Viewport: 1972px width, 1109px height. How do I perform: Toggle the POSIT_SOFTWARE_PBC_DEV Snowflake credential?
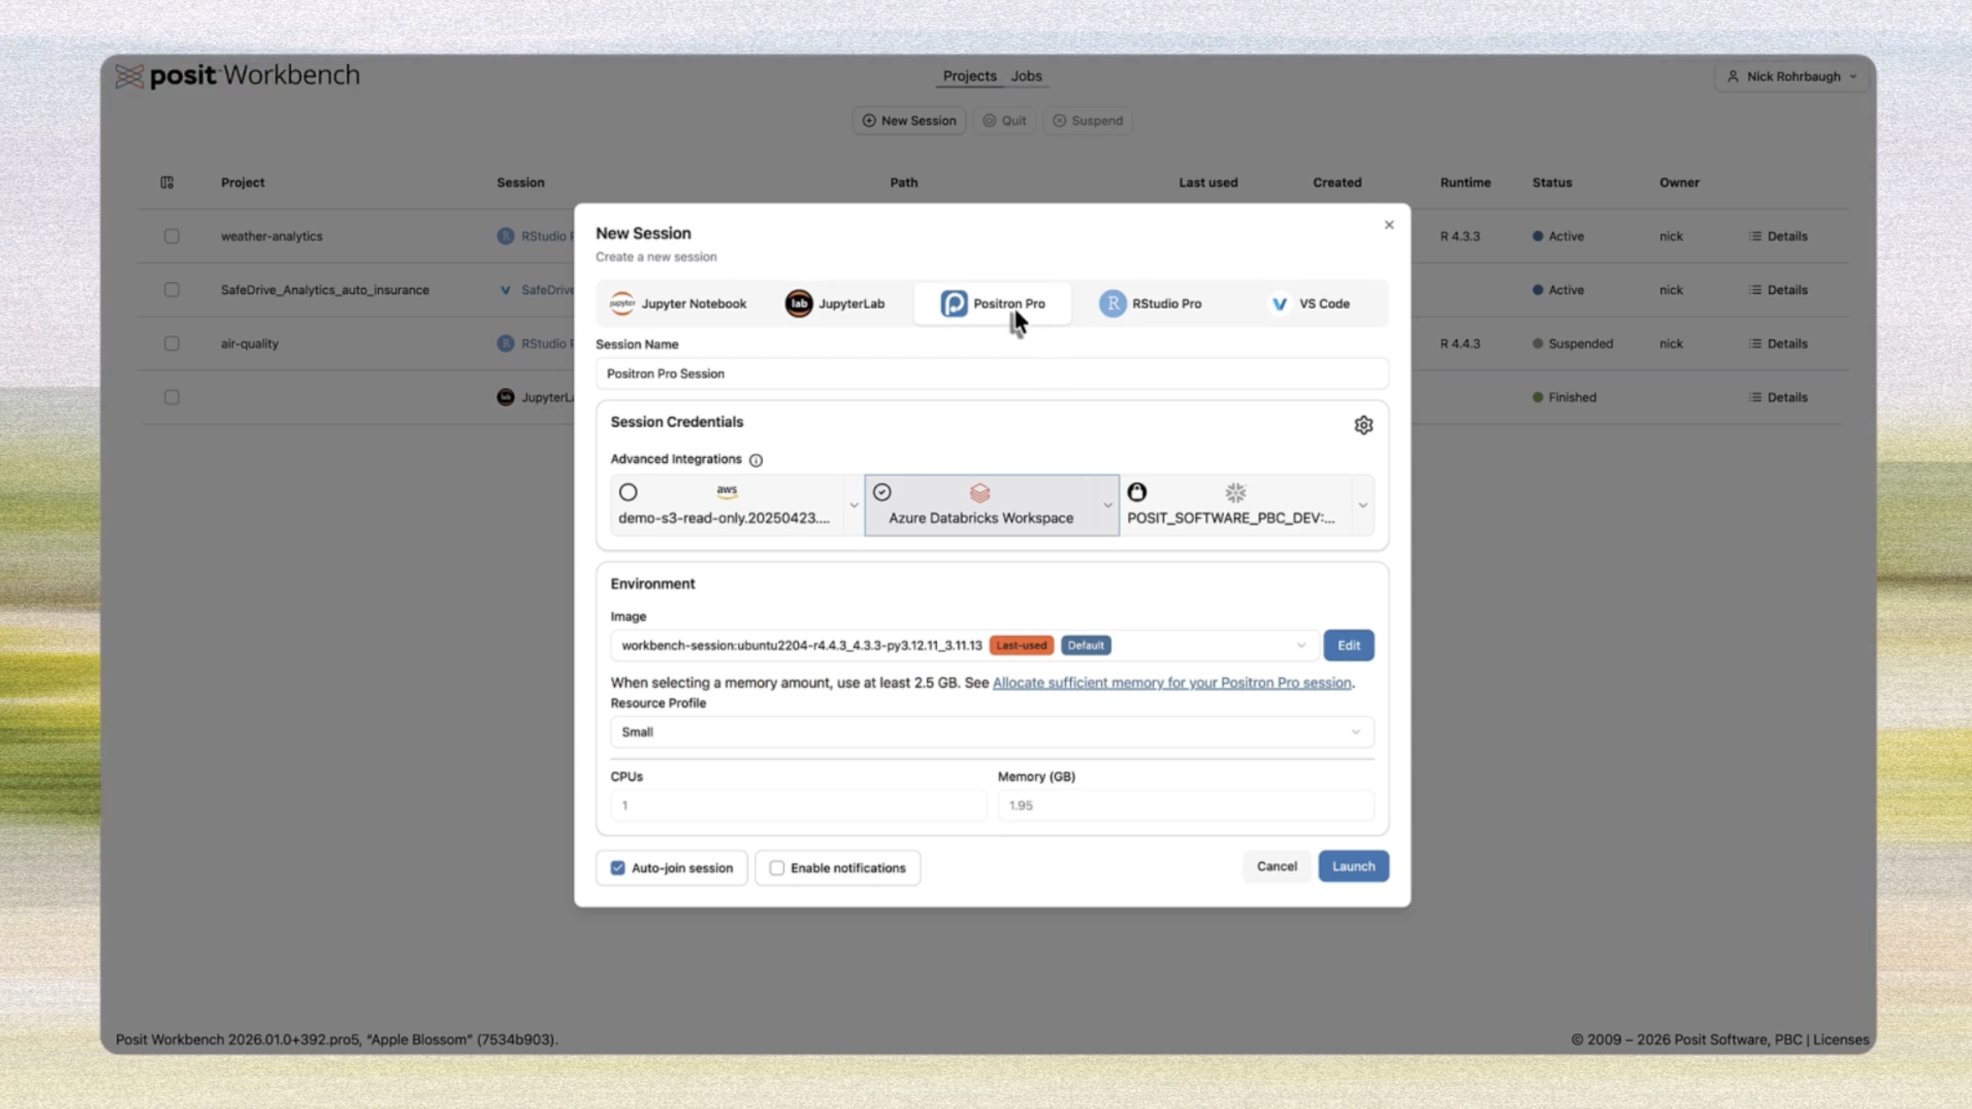click(x=1137, y=492)
